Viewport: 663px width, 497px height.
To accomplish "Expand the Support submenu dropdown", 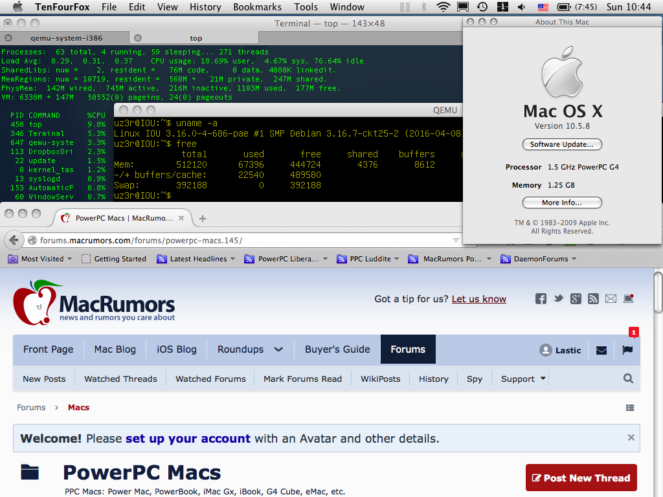I will click(x=543, y=378).
